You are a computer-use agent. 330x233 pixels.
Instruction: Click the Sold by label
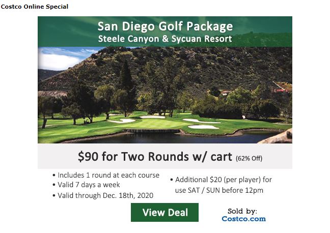coord(242,211)
